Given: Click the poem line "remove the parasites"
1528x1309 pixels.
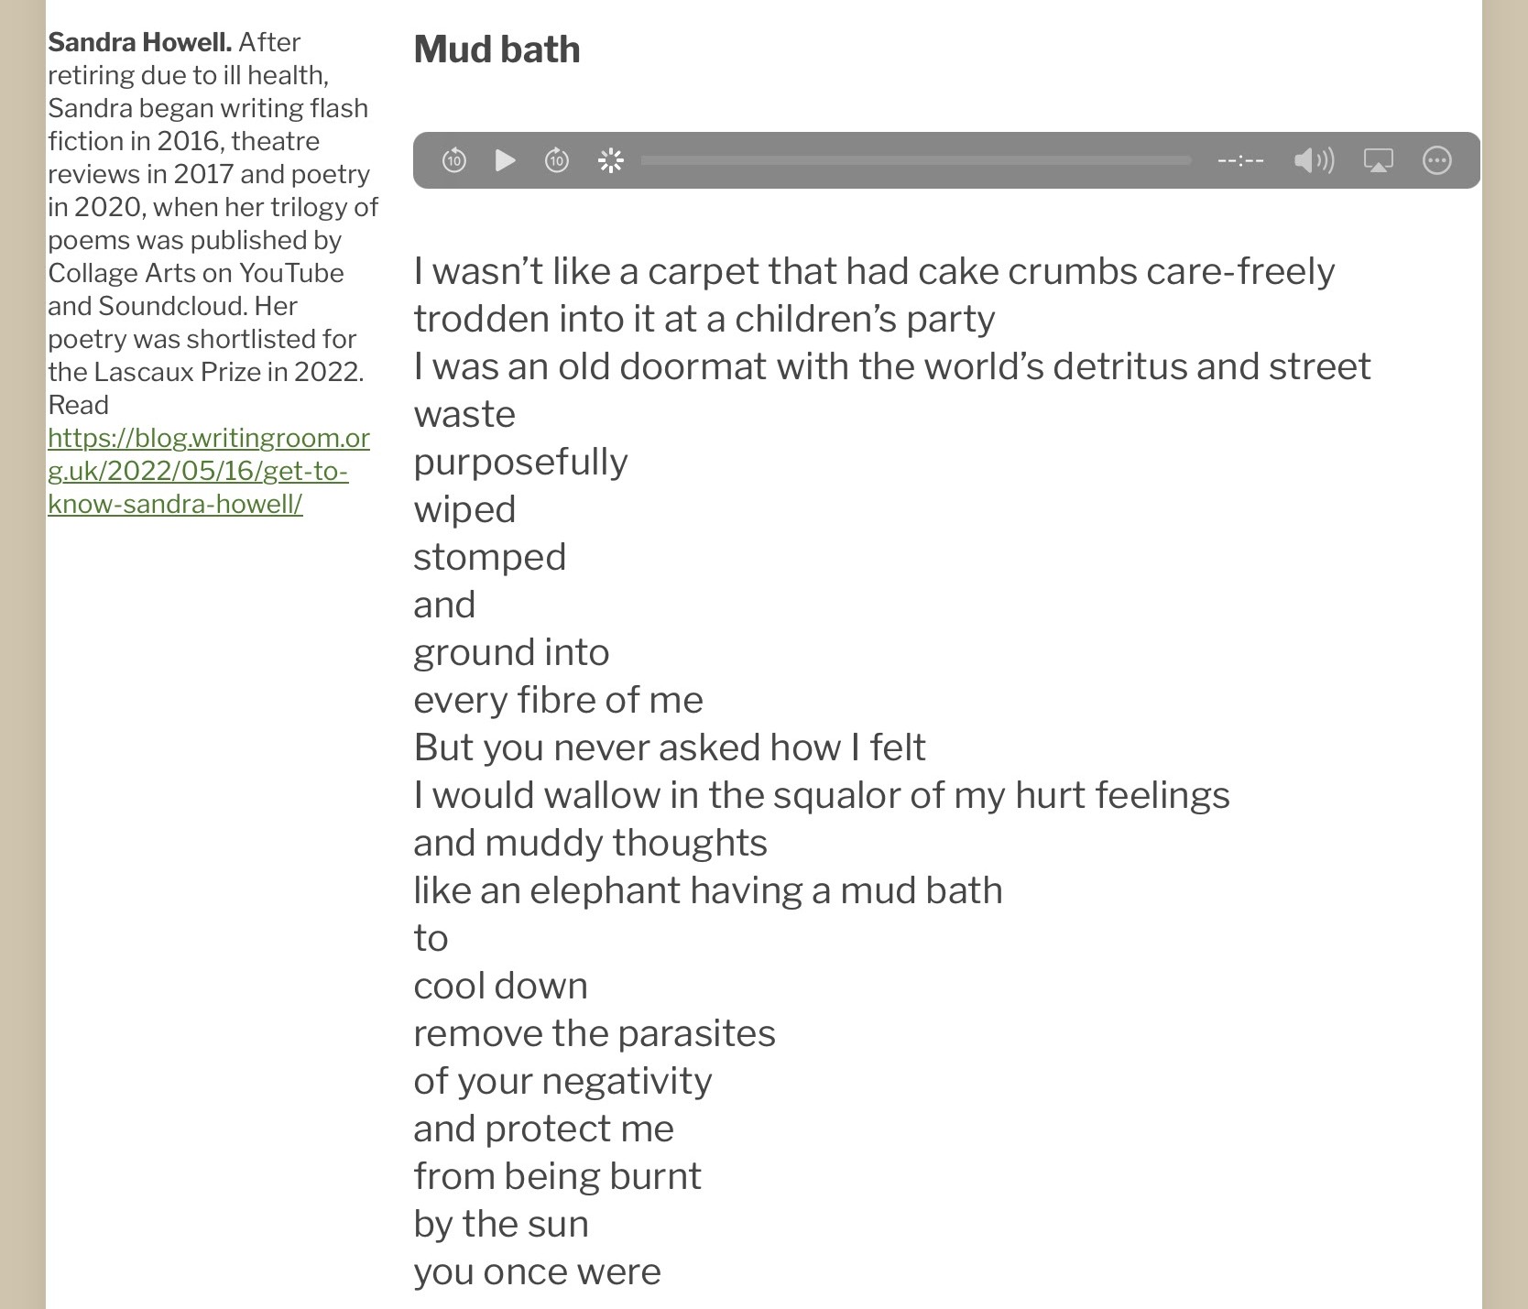Looking at the screenshot, I should tap(595, 1033).
